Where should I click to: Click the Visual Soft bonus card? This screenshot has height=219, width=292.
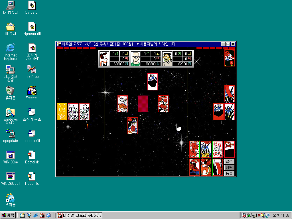point(62,112)
